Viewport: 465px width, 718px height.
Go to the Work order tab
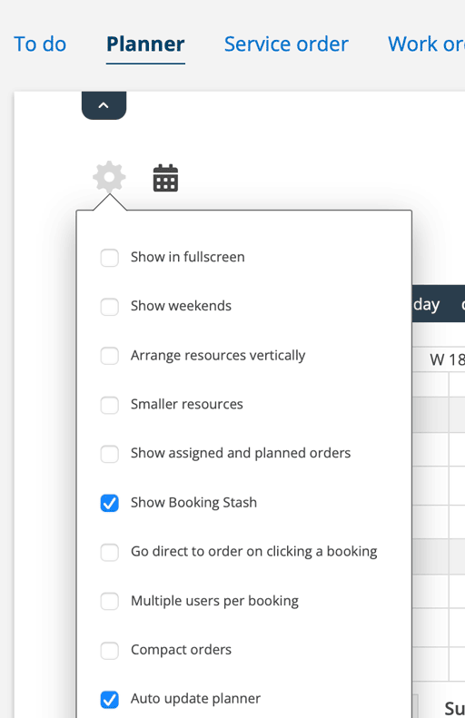426,44
